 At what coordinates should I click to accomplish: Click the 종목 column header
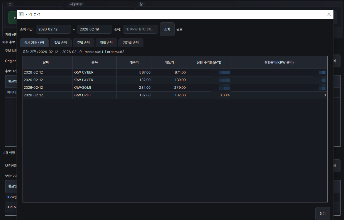[x=94, y=62]
